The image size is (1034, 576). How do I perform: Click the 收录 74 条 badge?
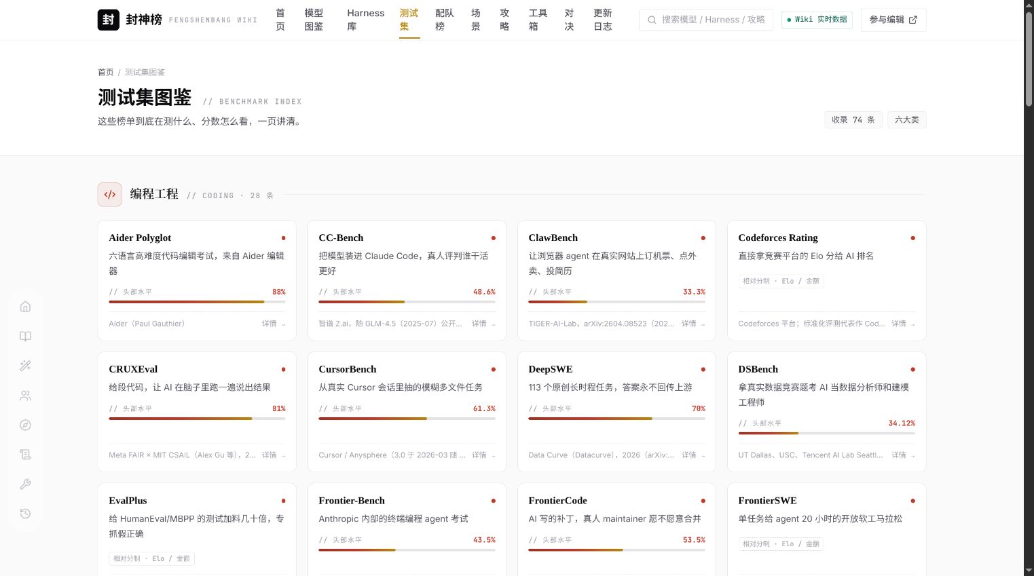pyautogui.click(x=853, y=120)
